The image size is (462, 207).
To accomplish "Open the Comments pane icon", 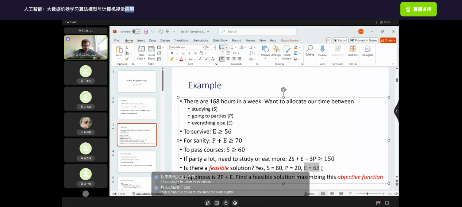I will click(329, 41).
